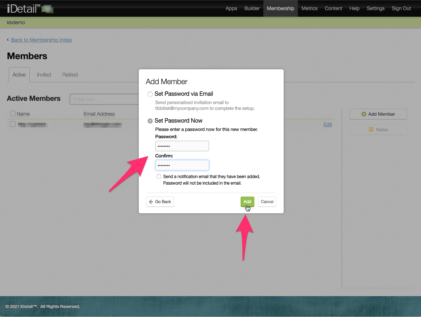Click the Edit link for the member row

click(328, 124)
